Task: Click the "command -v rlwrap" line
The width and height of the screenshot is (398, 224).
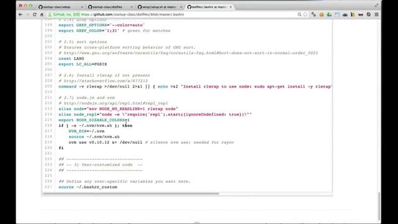Action: pyautogui.click(x=195, y=86)
